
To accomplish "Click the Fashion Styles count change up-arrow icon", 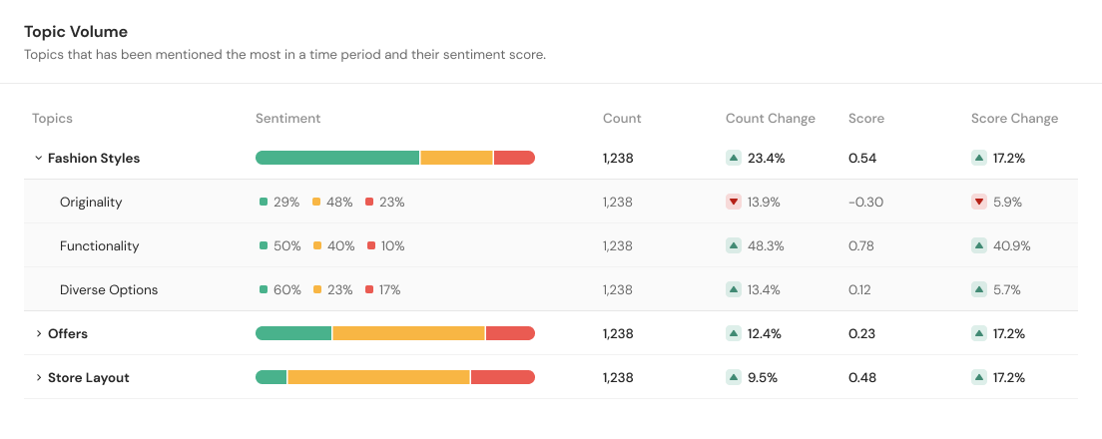I will pyautogui.click(x=734, y=158).
